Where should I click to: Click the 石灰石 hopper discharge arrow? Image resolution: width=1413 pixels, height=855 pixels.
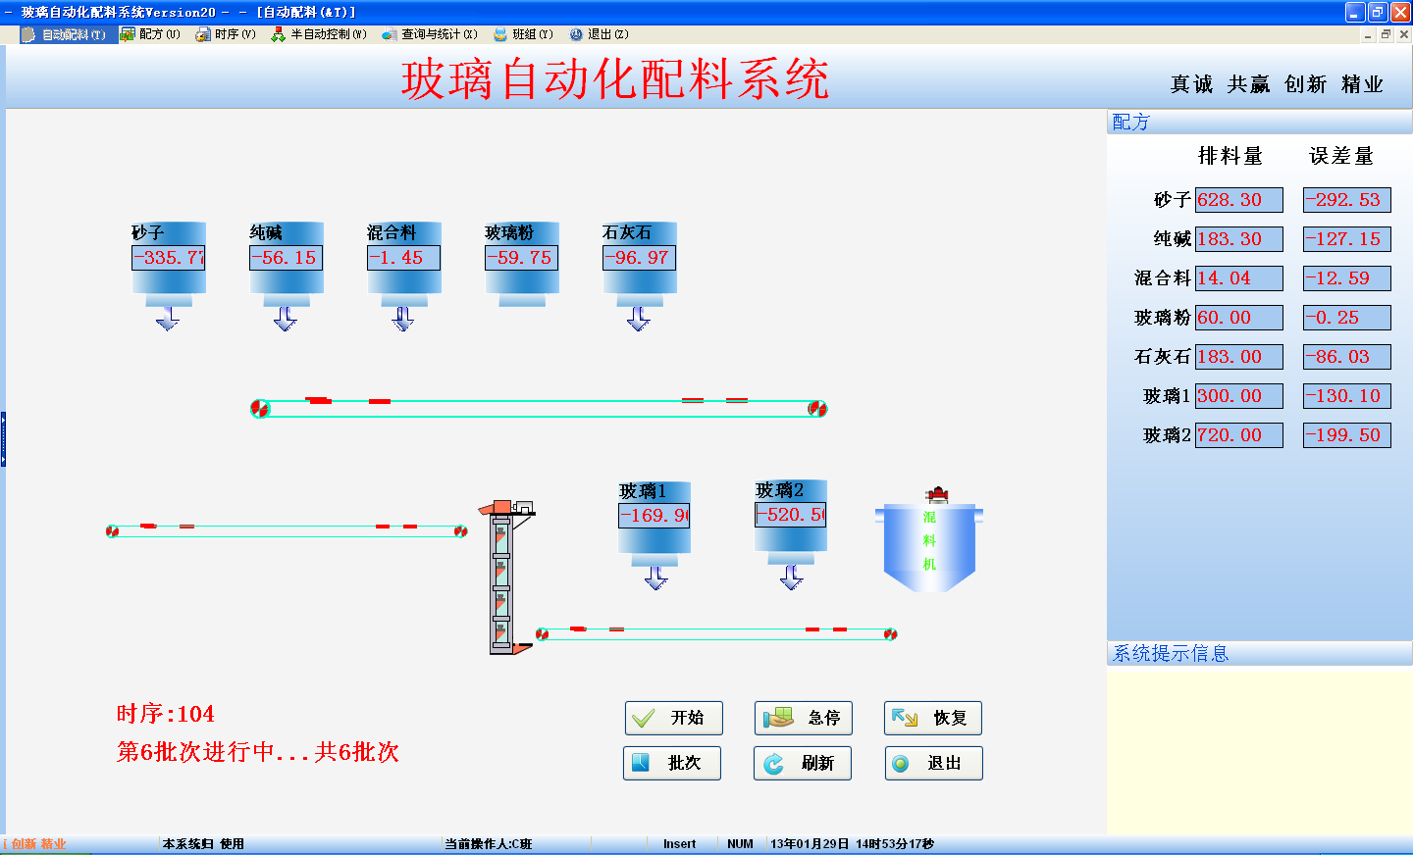click(639, 319)
